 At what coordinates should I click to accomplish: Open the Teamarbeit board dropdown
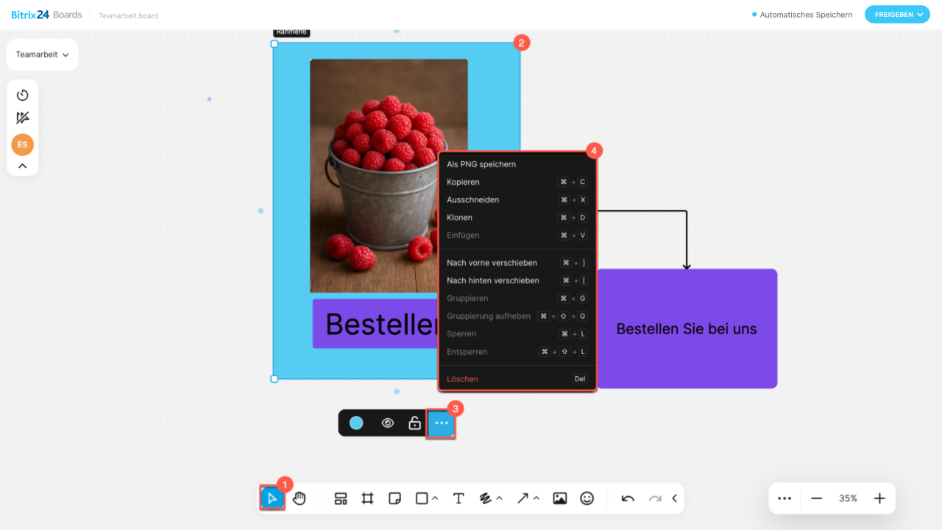coord(42,54)
